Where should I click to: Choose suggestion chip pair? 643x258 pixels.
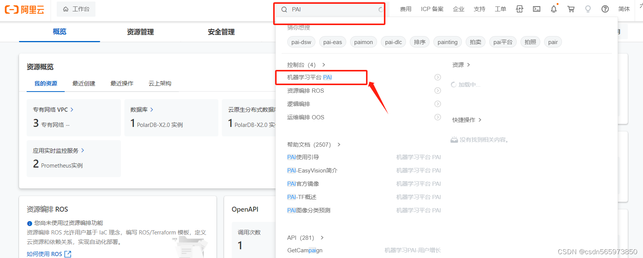553,42
